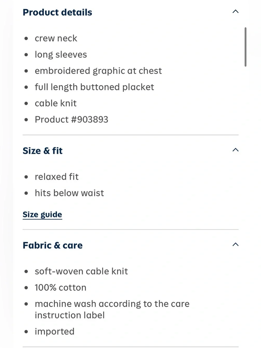Click the Product details section heading
Screen dimensions: 261x348
click(57, 12)
